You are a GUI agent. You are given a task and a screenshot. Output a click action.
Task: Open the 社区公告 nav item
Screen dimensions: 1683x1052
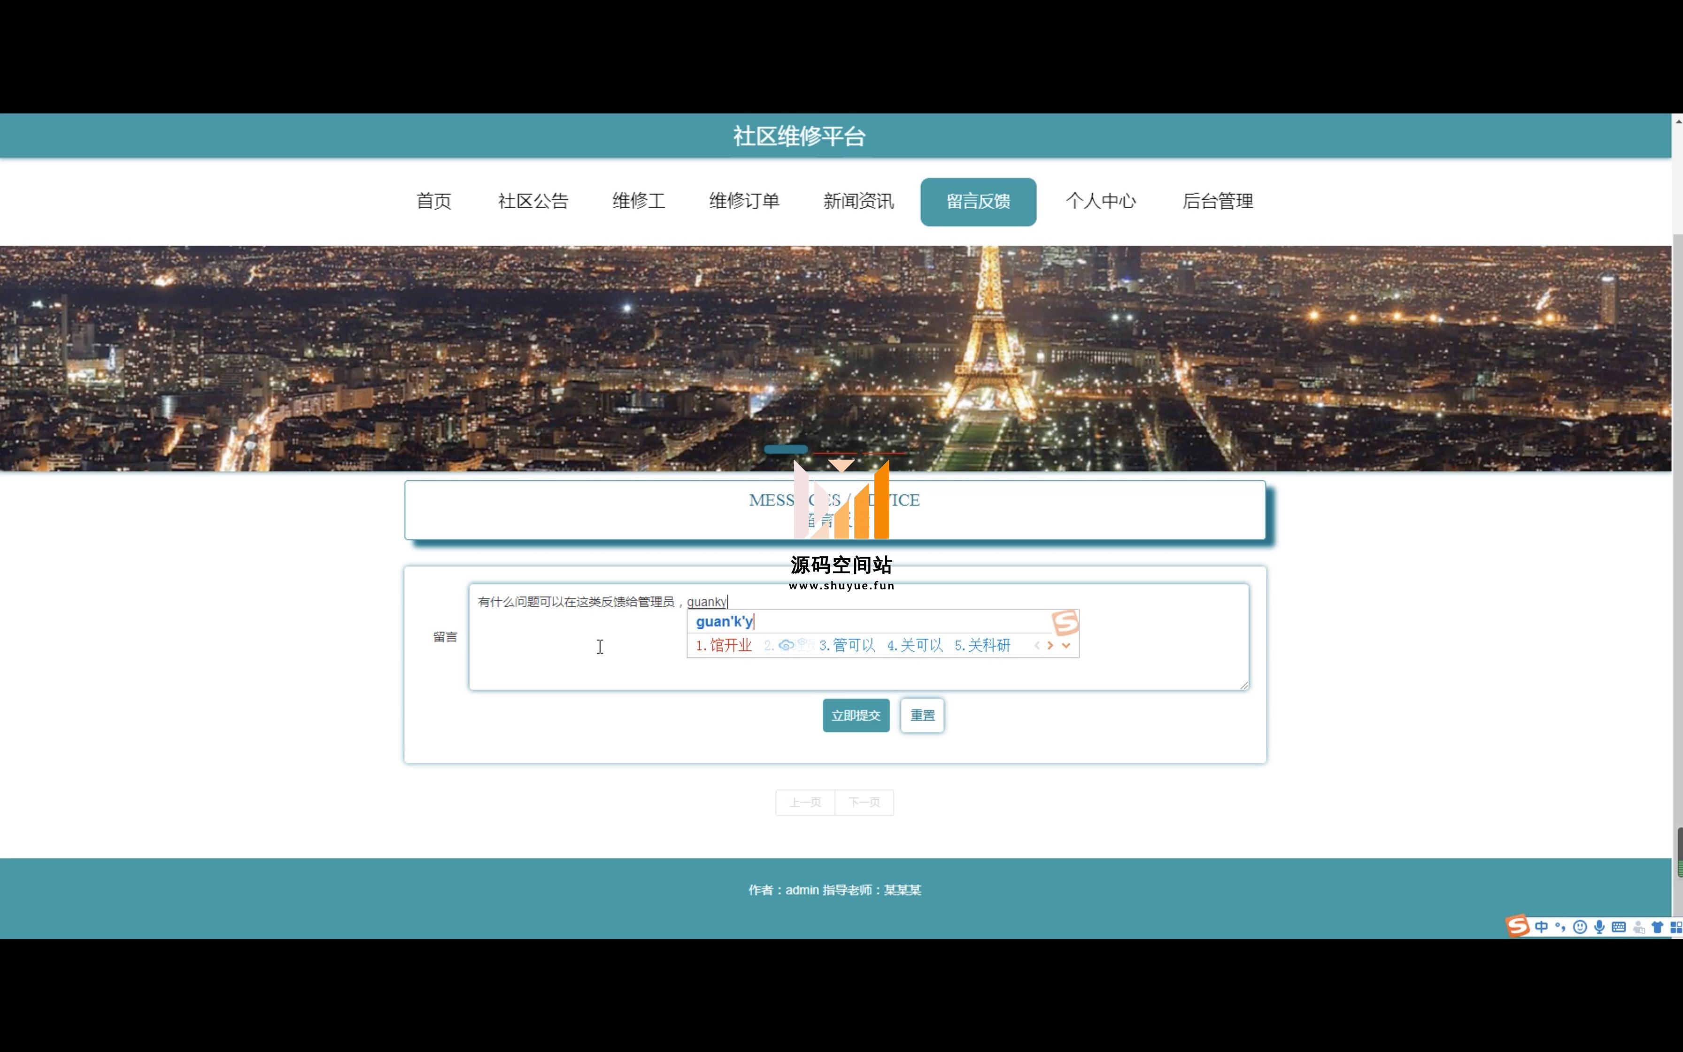(533, 202)
